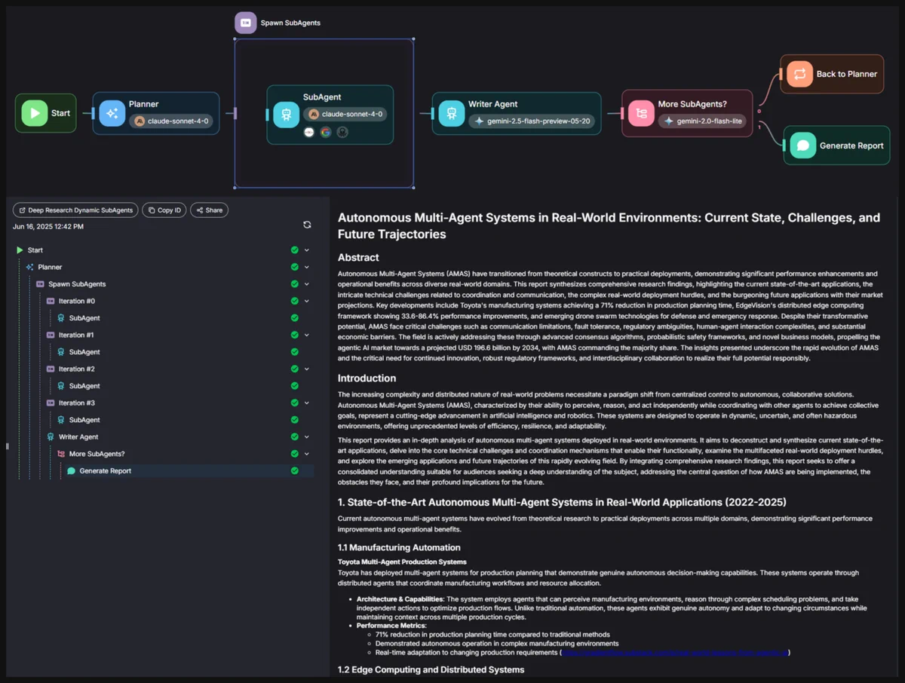Collapse the Start row chevron
This screenshot has height=683, width=905.
307,250
